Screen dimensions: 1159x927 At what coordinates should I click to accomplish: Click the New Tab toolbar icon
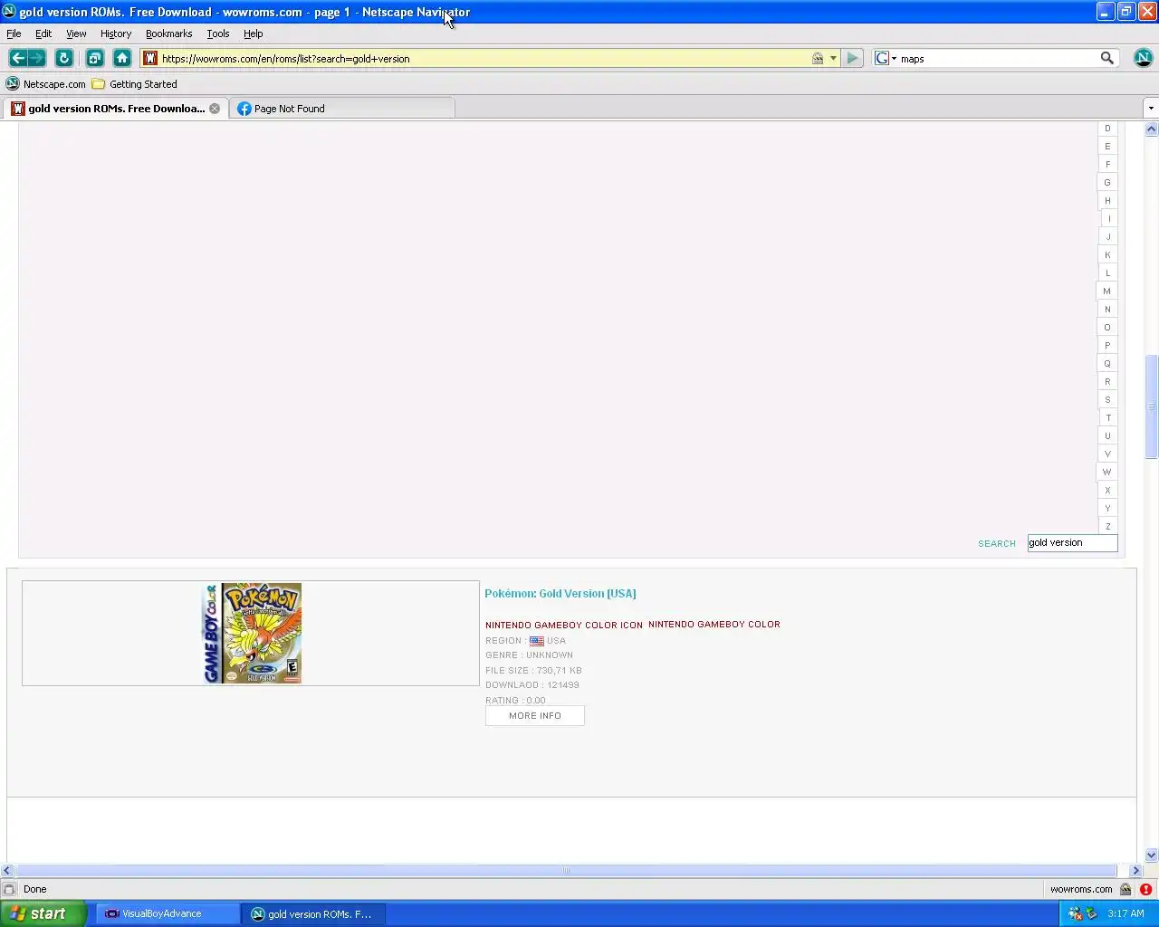(x=95, y=58)
